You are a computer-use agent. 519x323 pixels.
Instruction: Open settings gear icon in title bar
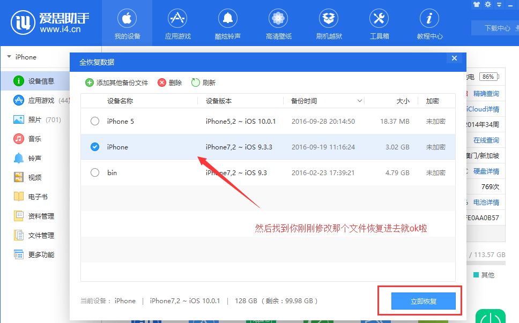point(487,5)
